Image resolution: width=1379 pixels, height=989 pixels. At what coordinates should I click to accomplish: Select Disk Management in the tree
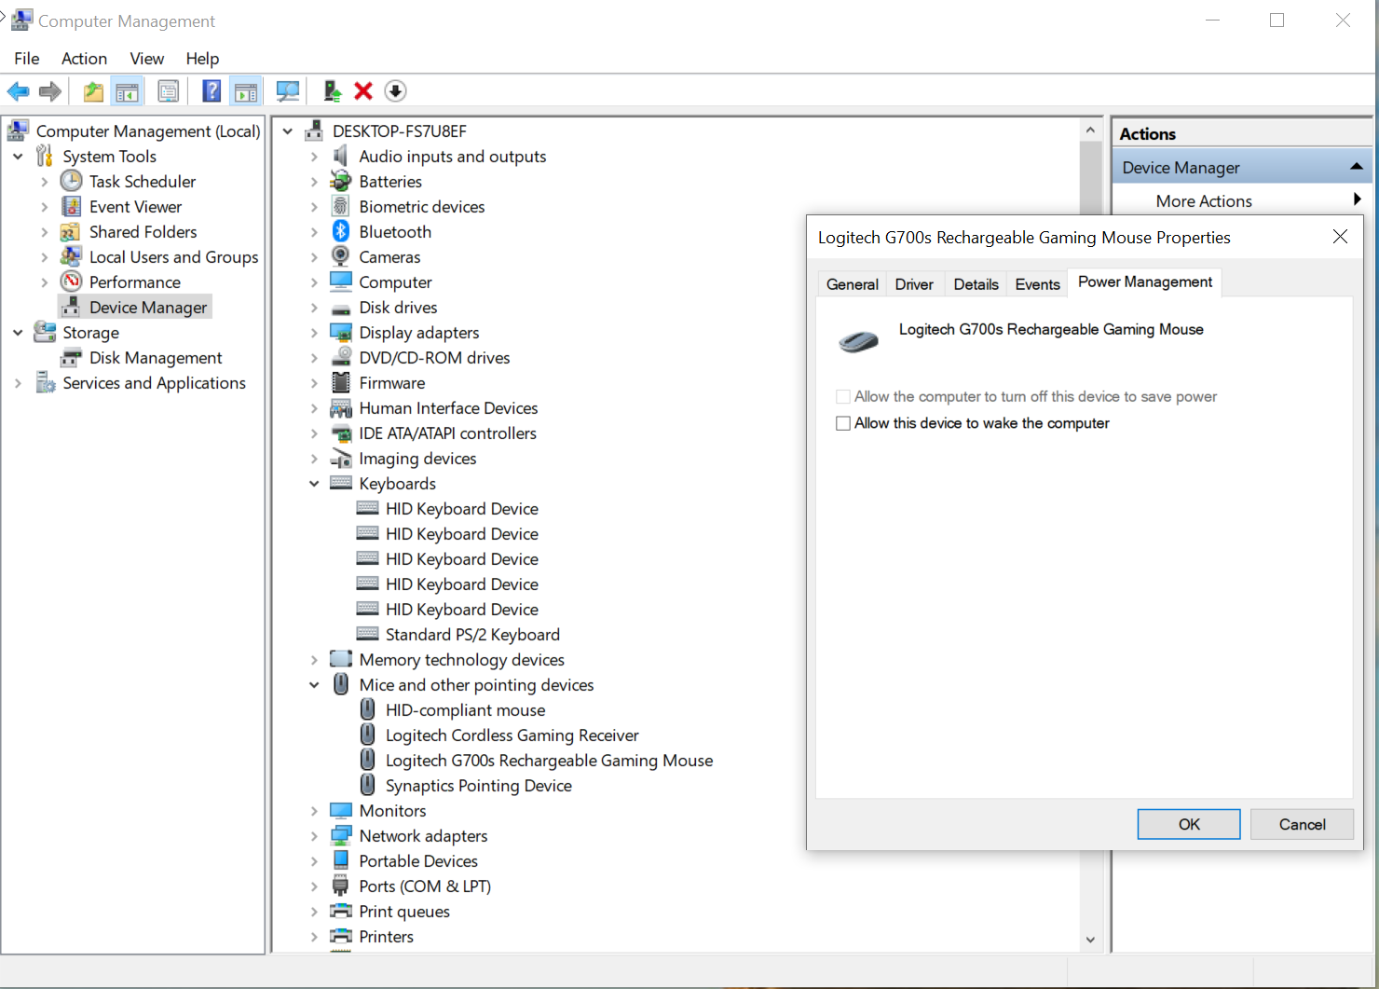(156, 357)
